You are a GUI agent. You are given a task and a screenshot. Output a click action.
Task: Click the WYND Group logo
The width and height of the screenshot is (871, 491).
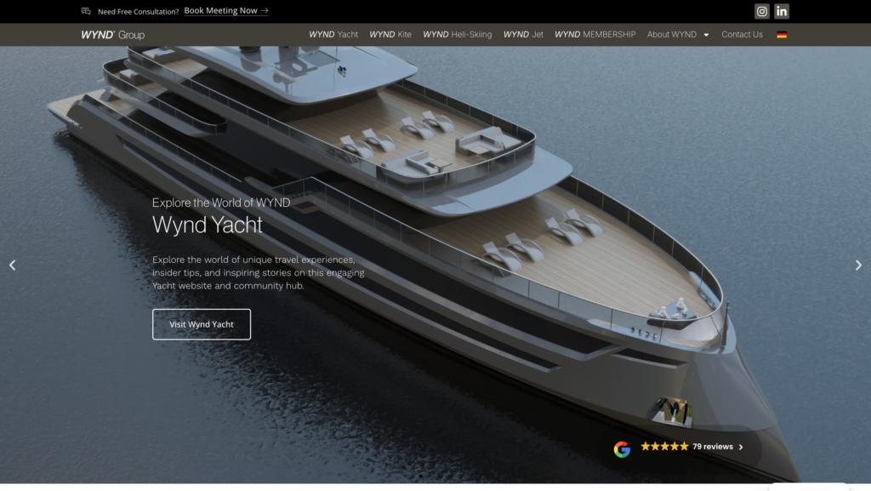coord(112,35)
